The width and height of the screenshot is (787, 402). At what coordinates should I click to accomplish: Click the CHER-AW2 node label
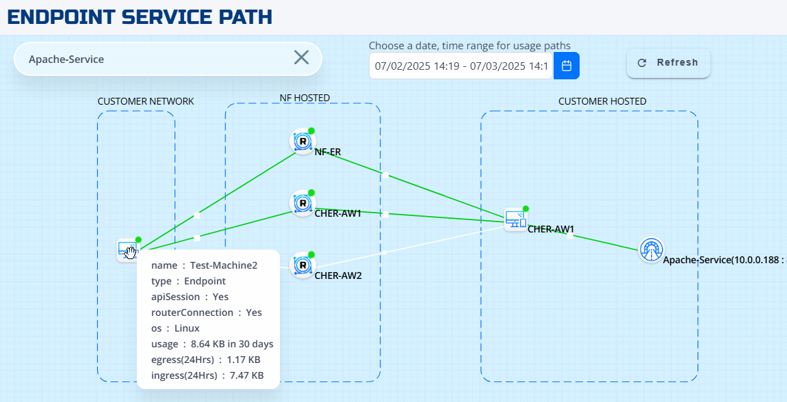(338, 276)
